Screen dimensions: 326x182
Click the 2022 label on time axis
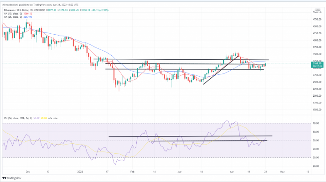[80, 172]
